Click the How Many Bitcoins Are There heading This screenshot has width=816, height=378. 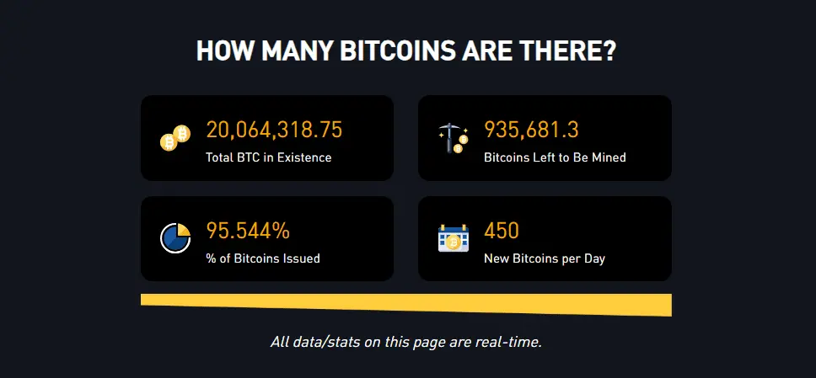click(406, 51)
